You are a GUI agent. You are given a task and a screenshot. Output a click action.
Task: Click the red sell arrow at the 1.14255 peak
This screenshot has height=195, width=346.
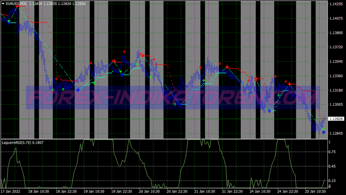pos(17,6)
